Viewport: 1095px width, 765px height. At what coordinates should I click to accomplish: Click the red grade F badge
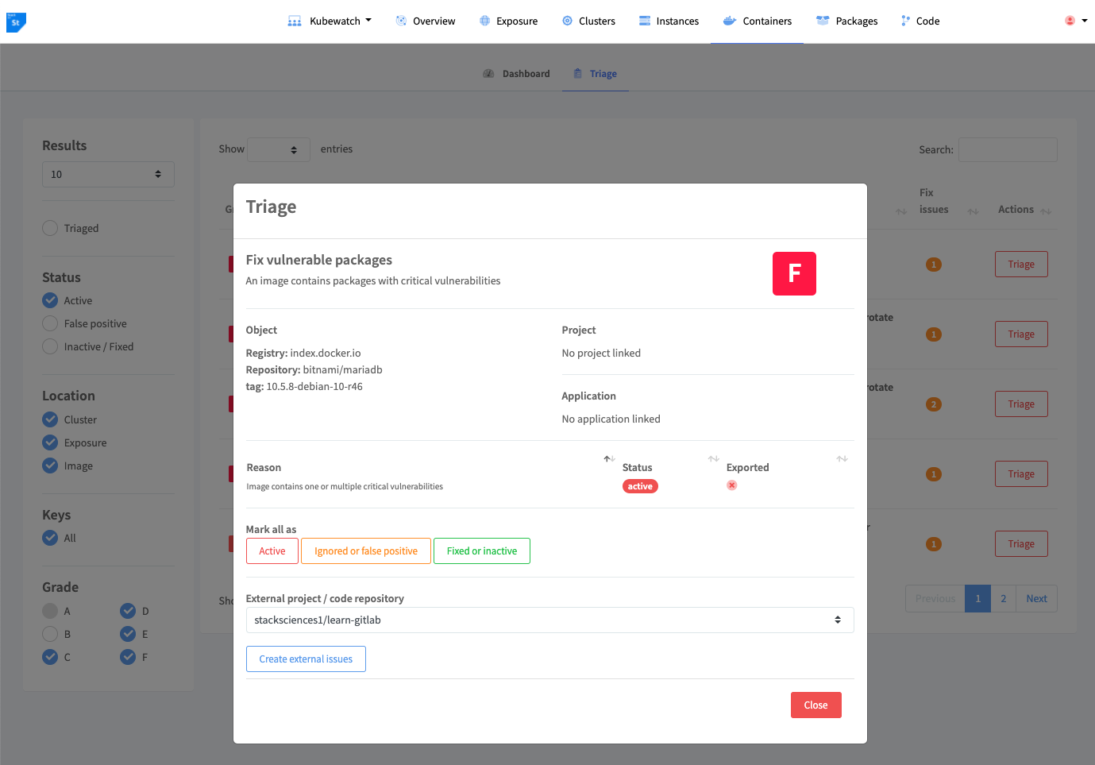coord(794,272)
